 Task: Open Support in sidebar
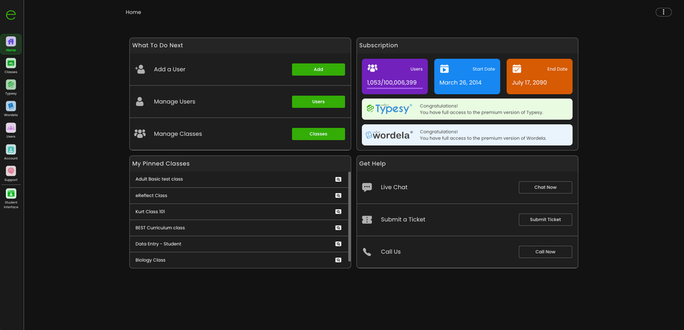coord(11,174)
